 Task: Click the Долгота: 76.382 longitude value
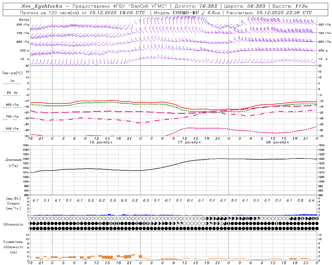[196, 6]
